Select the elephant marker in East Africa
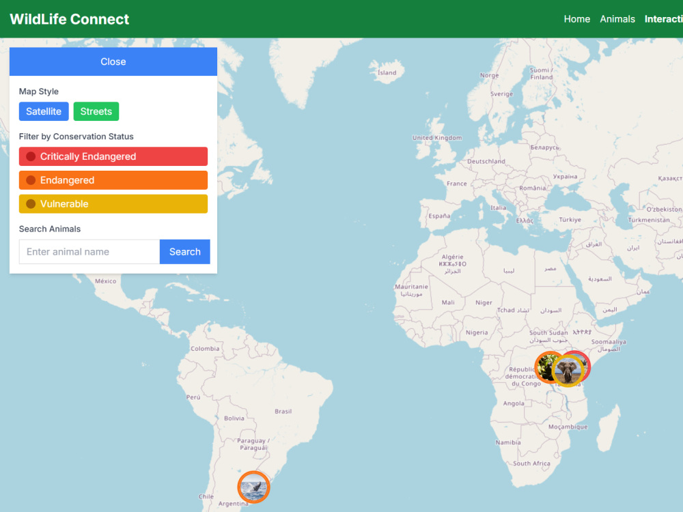683x512 pixels. tap(568, 371)
